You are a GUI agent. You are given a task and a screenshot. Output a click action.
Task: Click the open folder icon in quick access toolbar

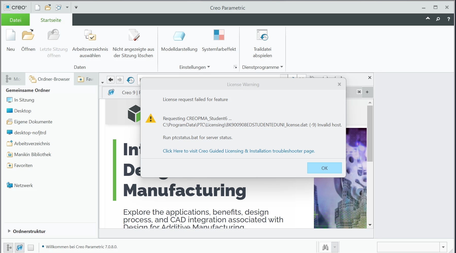pyautogui.click(x=48, y=7)
